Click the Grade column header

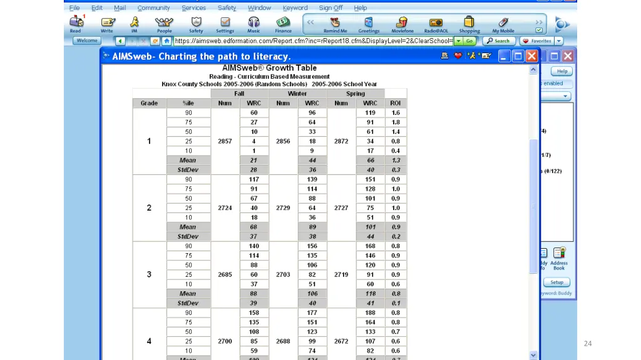(149, 103)
